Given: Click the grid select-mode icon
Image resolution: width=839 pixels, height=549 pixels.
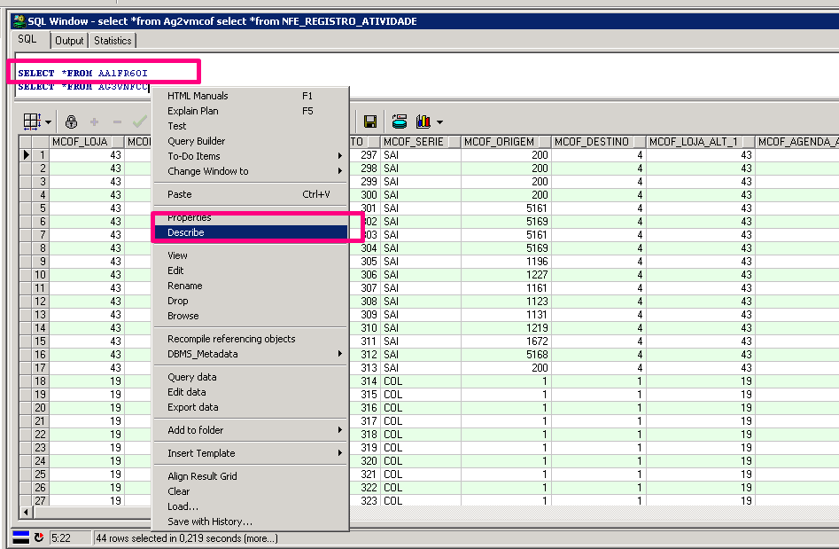Looking at the screenshot, I should [x=32, y=122].
